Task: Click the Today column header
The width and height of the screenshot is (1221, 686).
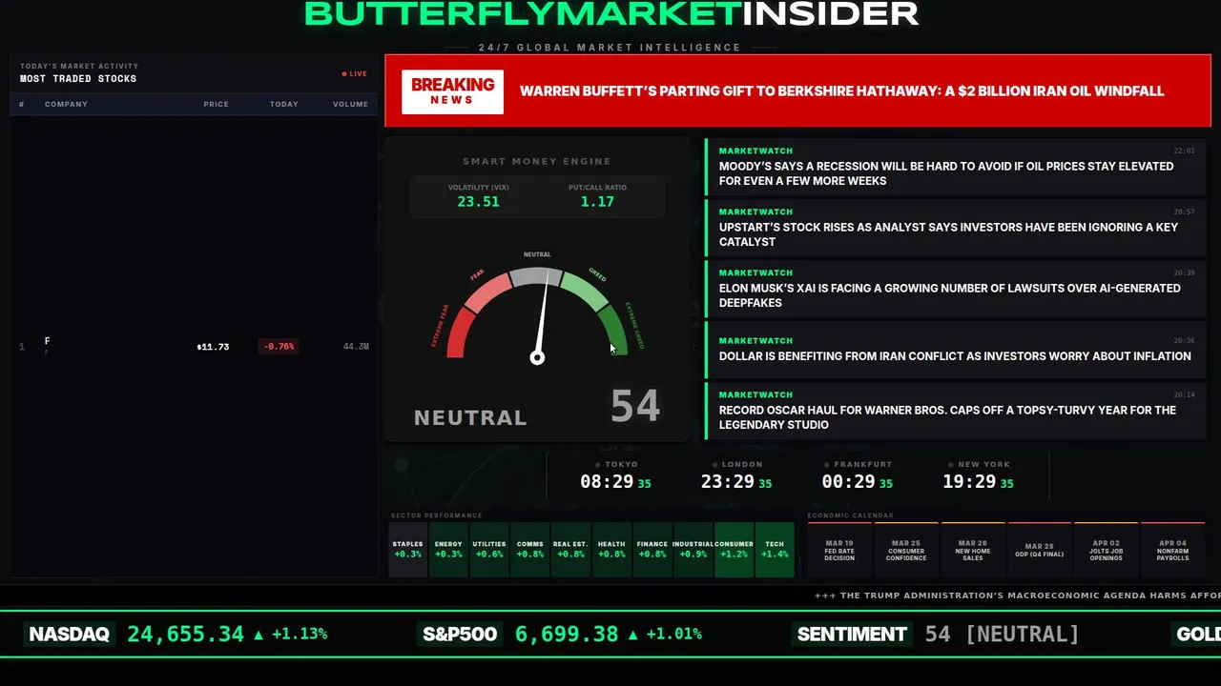Action: click(283, 104)
